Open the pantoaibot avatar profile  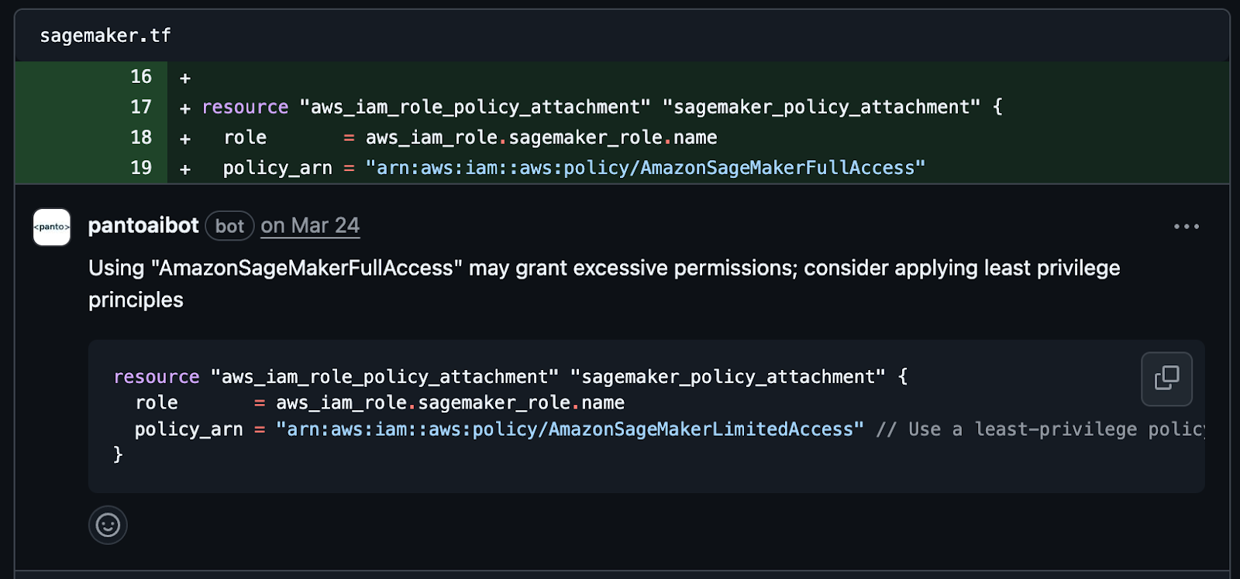pyautogui.click(x=52, y=227)
